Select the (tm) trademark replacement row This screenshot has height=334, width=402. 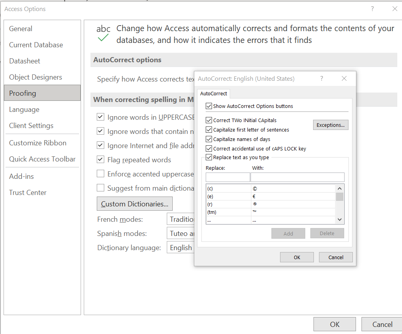point(271,212)
